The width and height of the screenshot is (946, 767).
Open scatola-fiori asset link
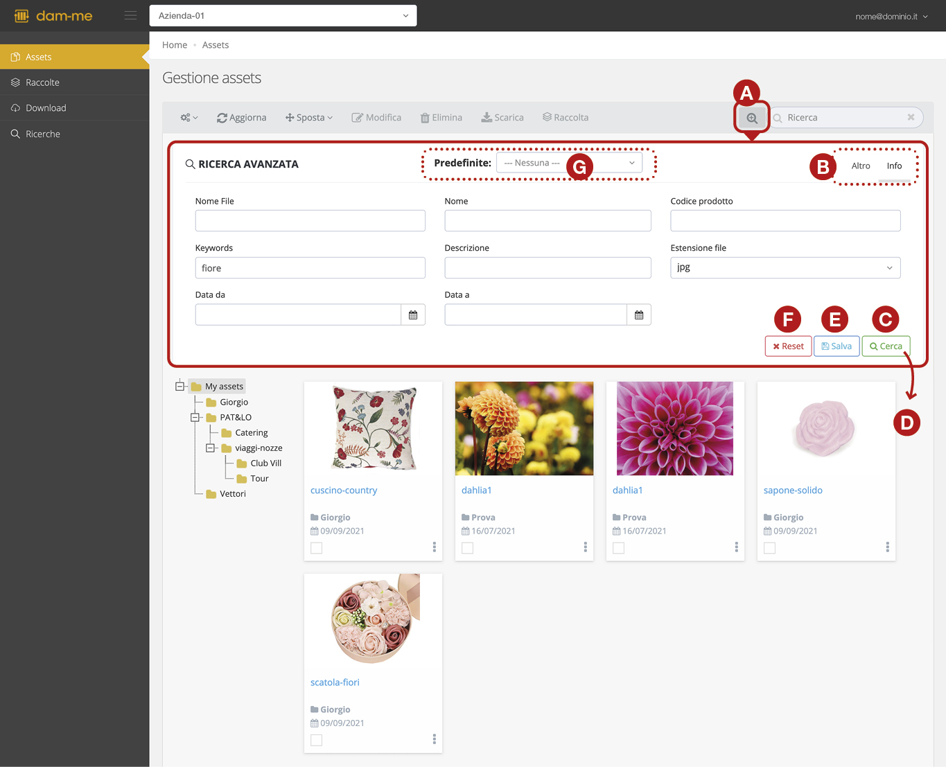coord(335,682)
